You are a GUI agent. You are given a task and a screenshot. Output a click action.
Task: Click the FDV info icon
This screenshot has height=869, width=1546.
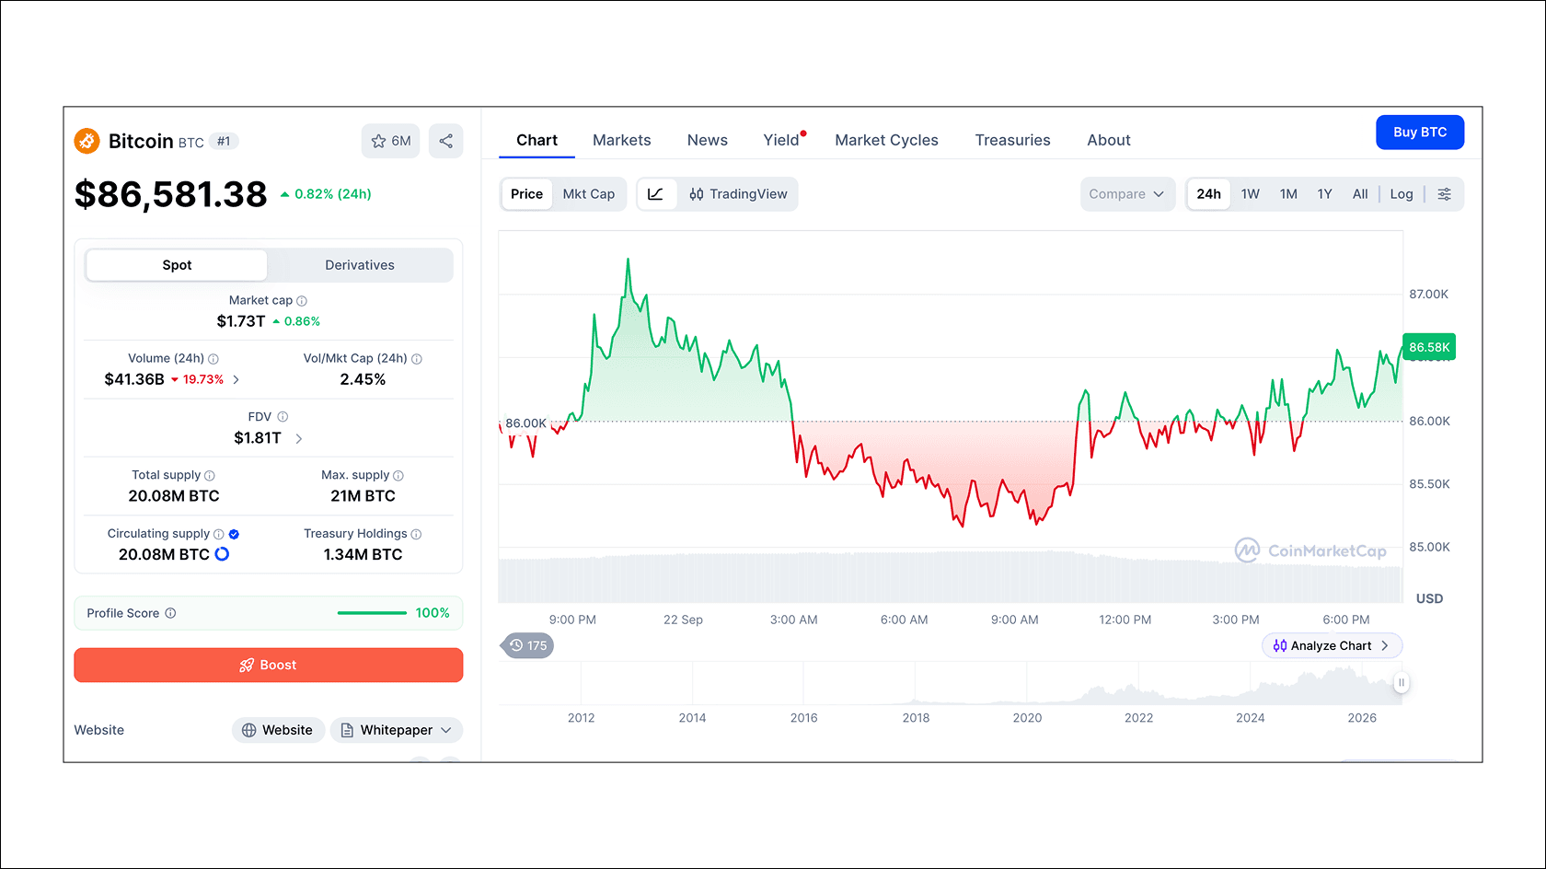(283, 417)
